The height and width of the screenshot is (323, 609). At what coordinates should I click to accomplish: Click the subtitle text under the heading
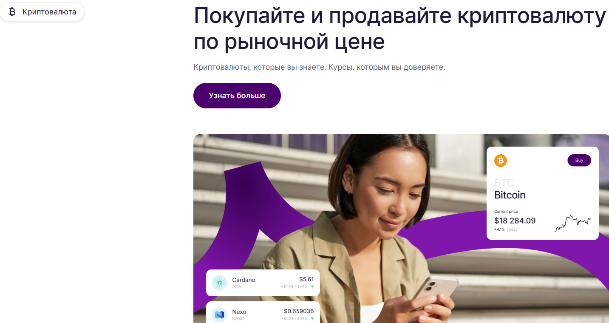tap(319, 67)
